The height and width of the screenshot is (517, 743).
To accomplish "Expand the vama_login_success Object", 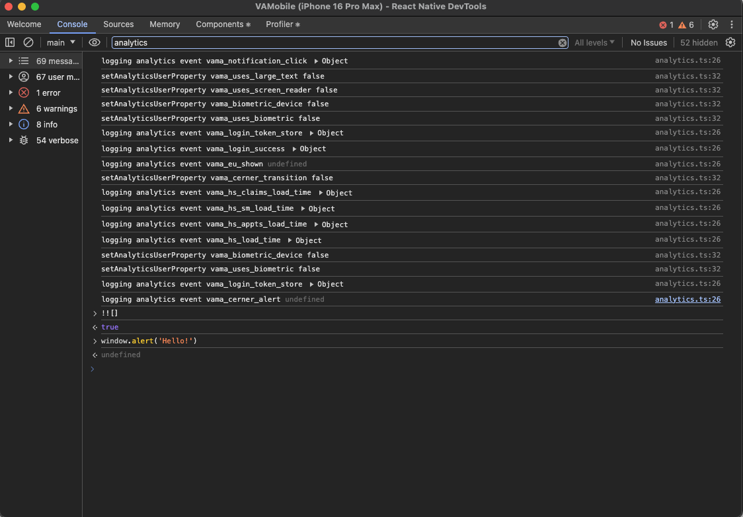I will click(295, 149).
